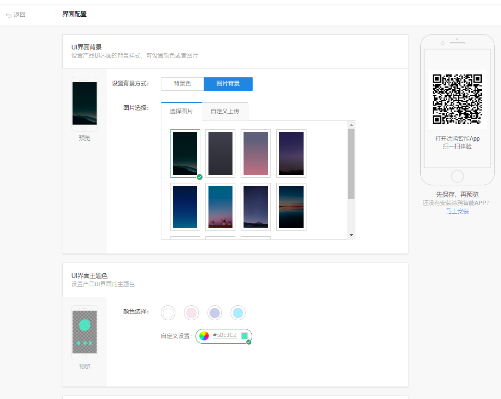Choose the dark gray gradient background image
The image size is (501, 399).
pyautogui.click(x=220, y=153)
